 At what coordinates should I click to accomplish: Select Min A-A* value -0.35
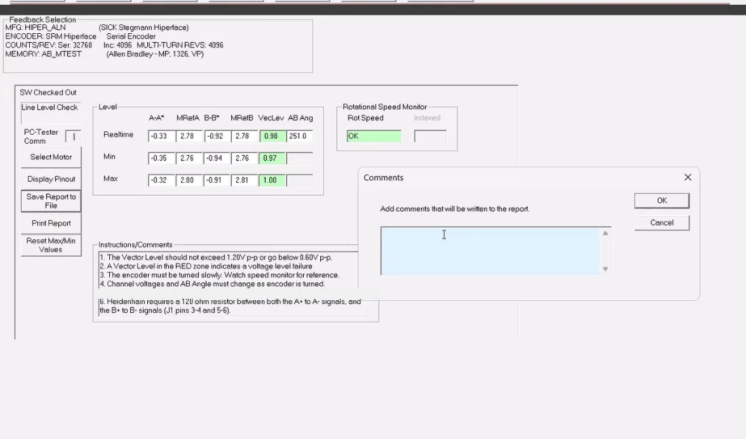(x=161, y=159)
